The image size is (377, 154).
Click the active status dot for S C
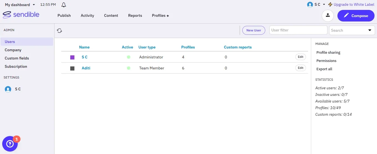click(x=129, y=57)
